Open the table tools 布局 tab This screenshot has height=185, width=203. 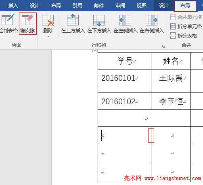(185, 6)
